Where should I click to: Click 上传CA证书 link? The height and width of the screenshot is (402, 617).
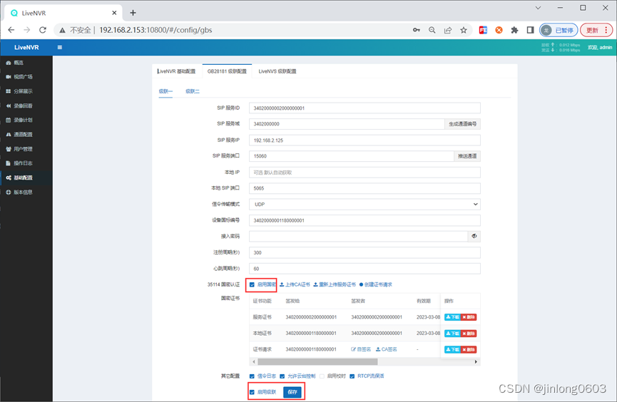point(295,285)
